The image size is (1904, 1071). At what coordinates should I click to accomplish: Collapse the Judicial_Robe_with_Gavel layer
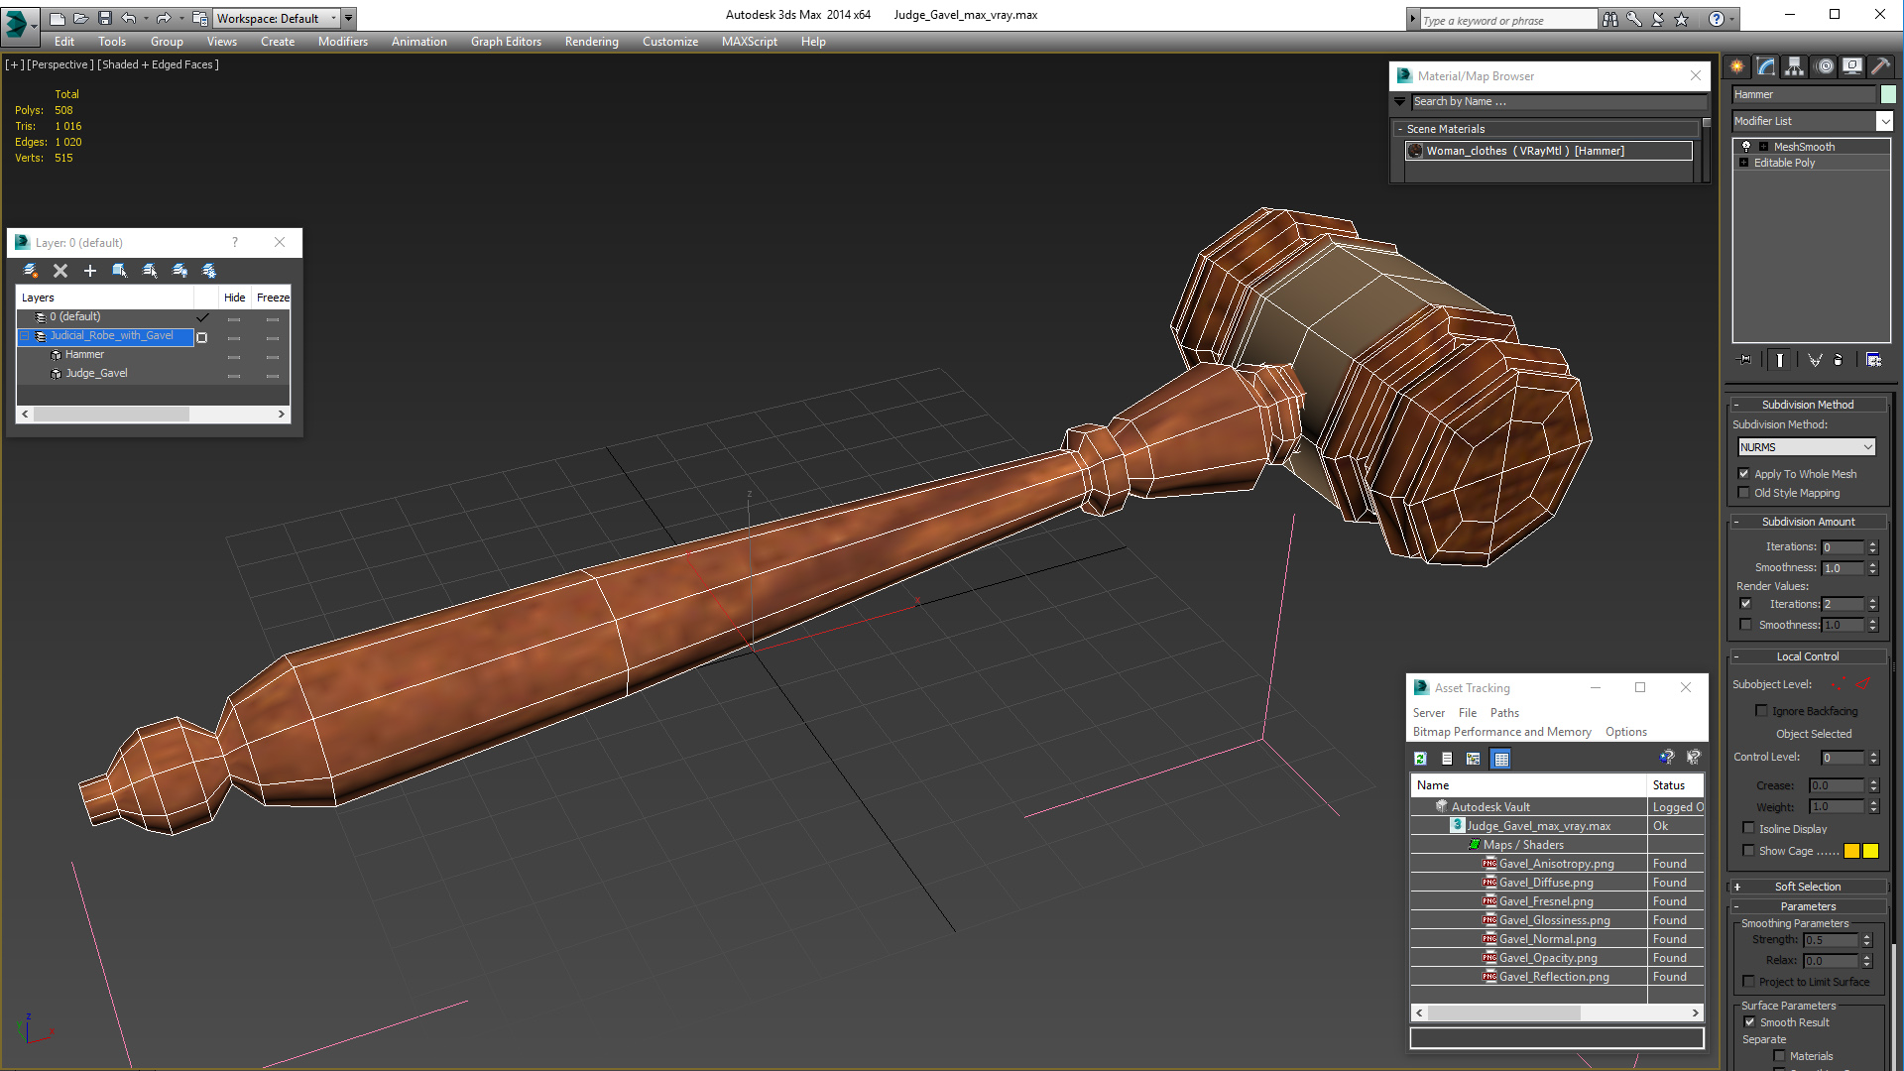[x=25, y=336]
